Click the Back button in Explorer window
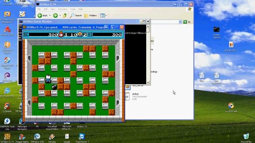Screen dimensions: 255x143 tap(43, 15)
